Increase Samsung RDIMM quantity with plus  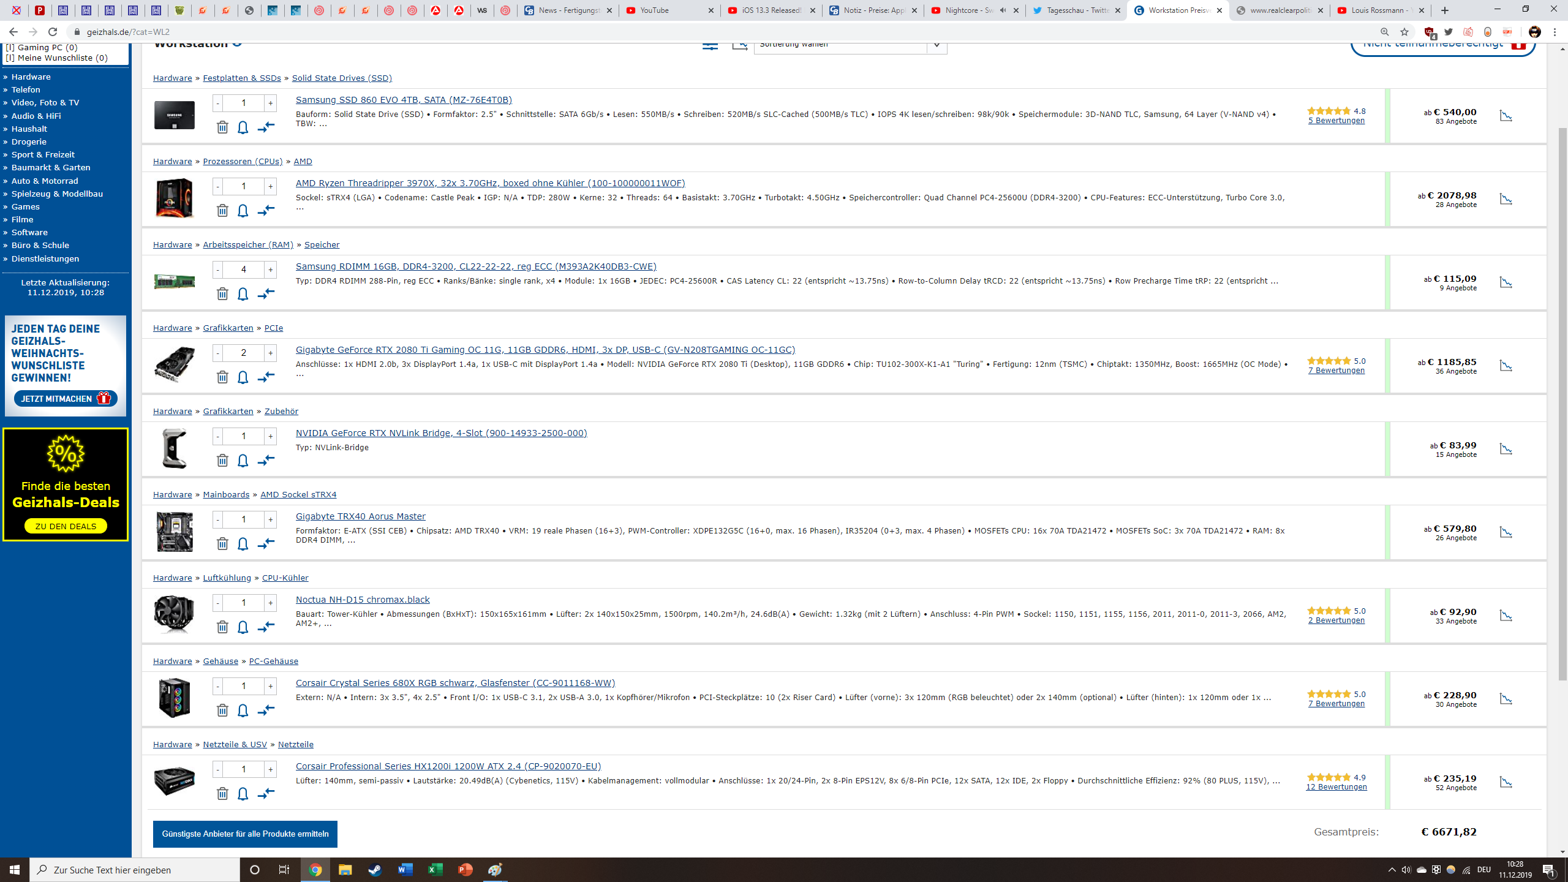[x=270, y=269]
